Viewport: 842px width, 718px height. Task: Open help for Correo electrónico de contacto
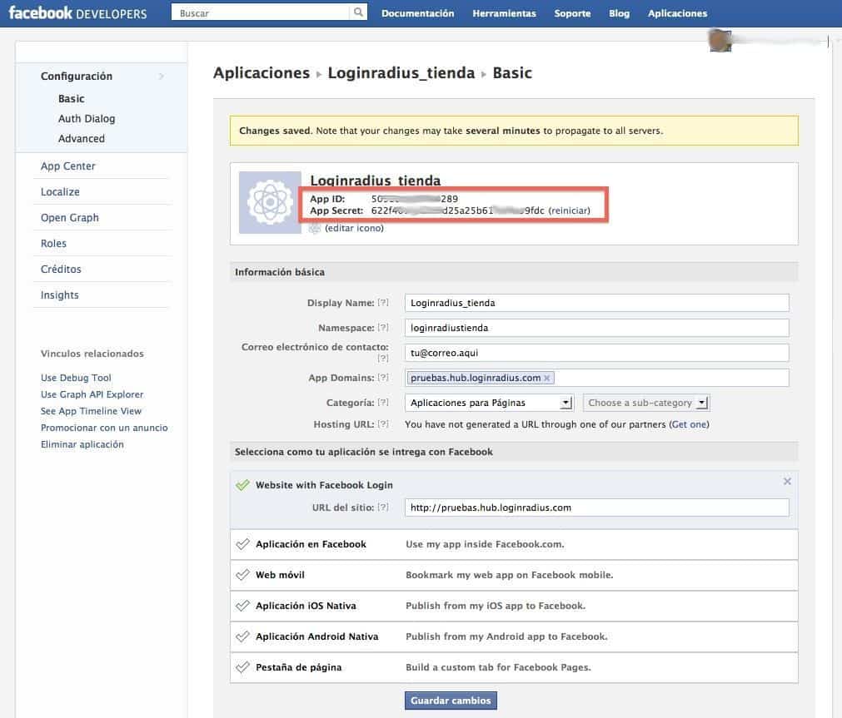pyautogui.click(x=383, y=358)
